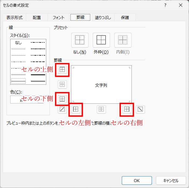
Task: Select the medium dash-dot-dot line style
Action: pos(38,42)
